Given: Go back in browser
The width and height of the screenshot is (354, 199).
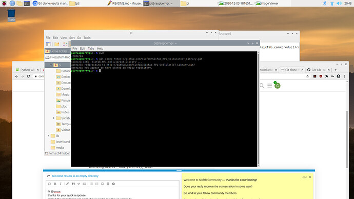Looking at the screenshot, I should (x=16, y=76).
